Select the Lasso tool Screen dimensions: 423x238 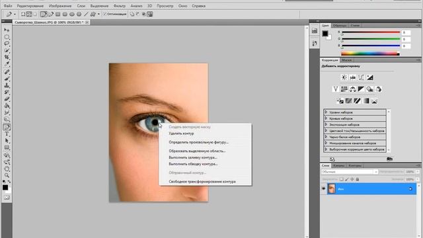pyautogui.click(x=7, y=44)
